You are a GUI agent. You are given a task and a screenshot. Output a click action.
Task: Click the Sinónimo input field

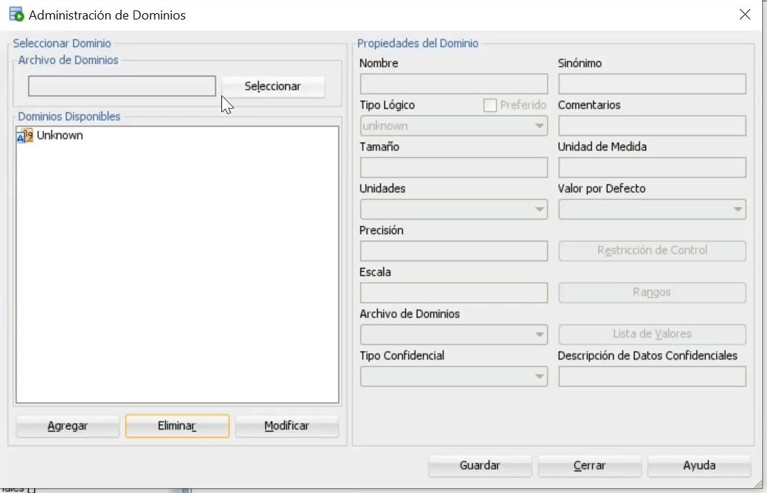pos(651,84)
